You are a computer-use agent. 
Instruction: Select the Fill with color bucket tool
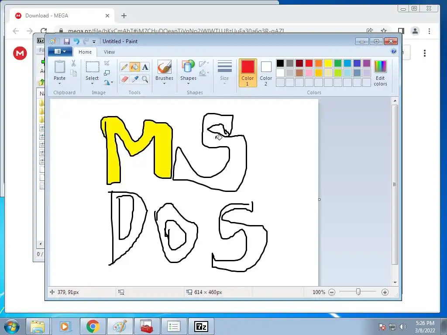(x=134, y=67)
